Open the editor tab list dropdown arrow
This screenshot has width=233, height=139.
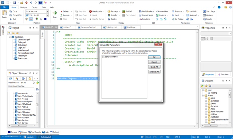click(197, 27)
